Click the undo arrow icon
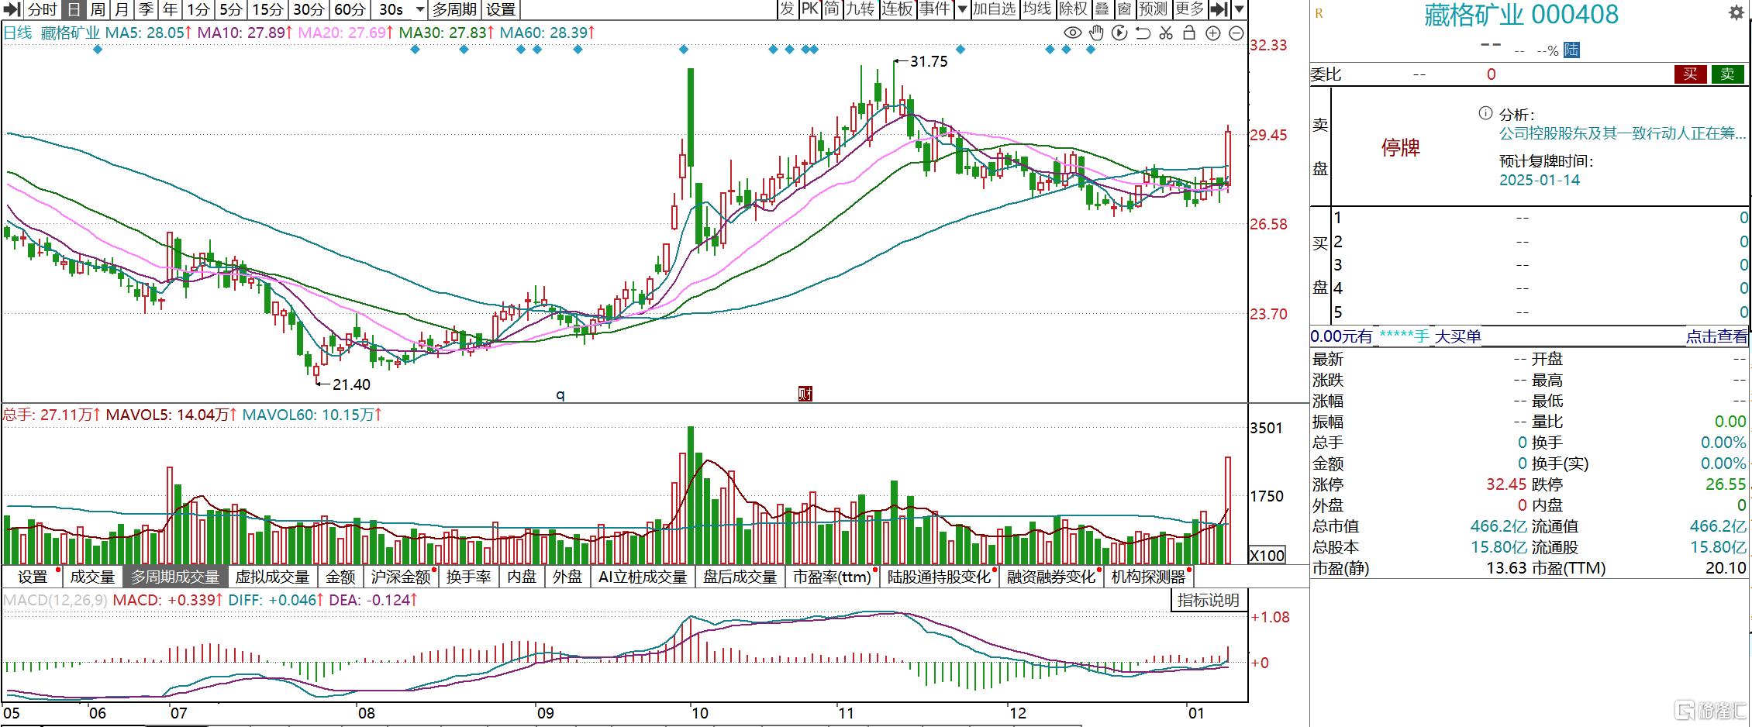 pyautogui.click(x=1143, y=33)
